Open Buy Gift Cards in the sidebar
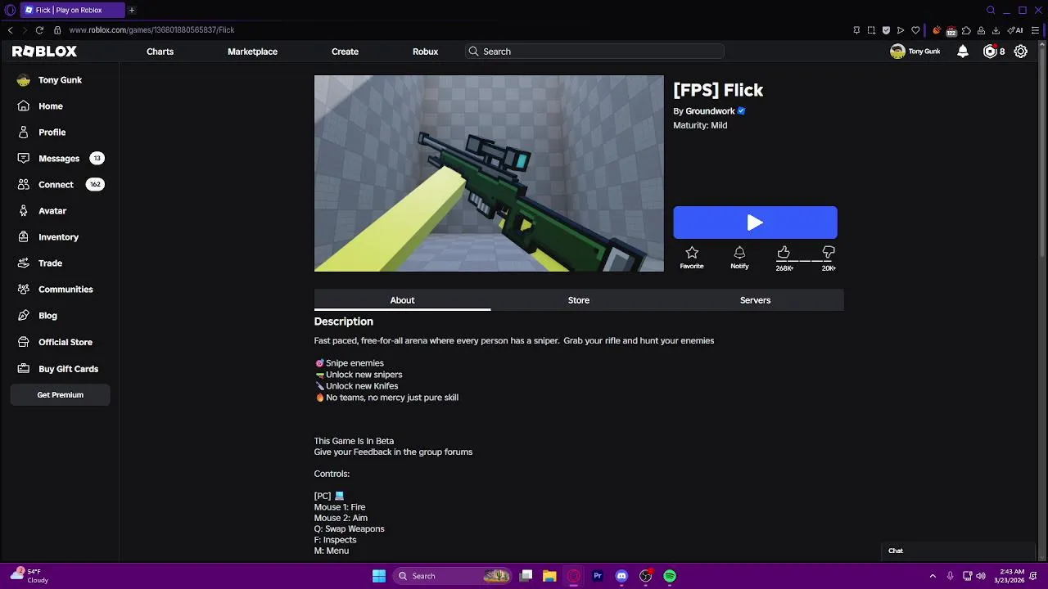Viewport: 1048px width, 589px height. (x=68, y=369)
